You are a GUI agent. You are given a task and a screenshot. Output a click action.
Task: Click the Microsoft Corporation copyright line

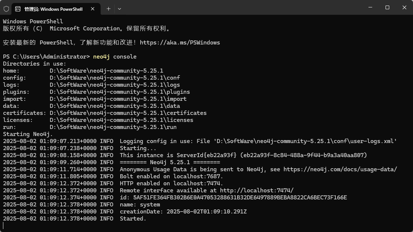(x=87, y=29)
